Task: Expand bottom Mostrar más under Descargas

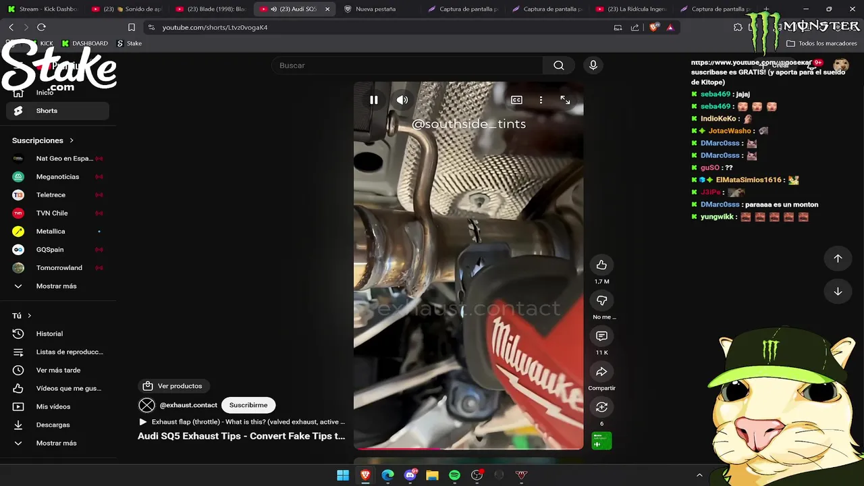Action: coord(57,443)
